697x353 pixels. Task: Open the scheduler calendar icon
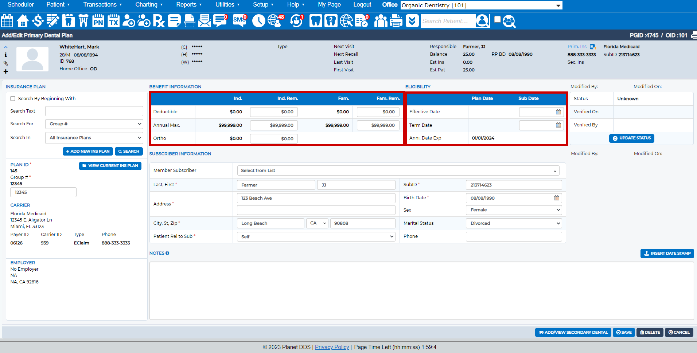pyautogui.click(x=7, y=21)
